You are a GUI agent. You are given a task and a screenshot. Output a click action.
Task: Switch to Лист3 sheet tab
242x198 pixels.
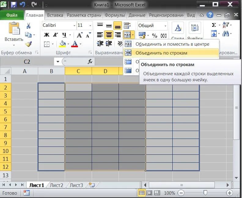[76, 185]
